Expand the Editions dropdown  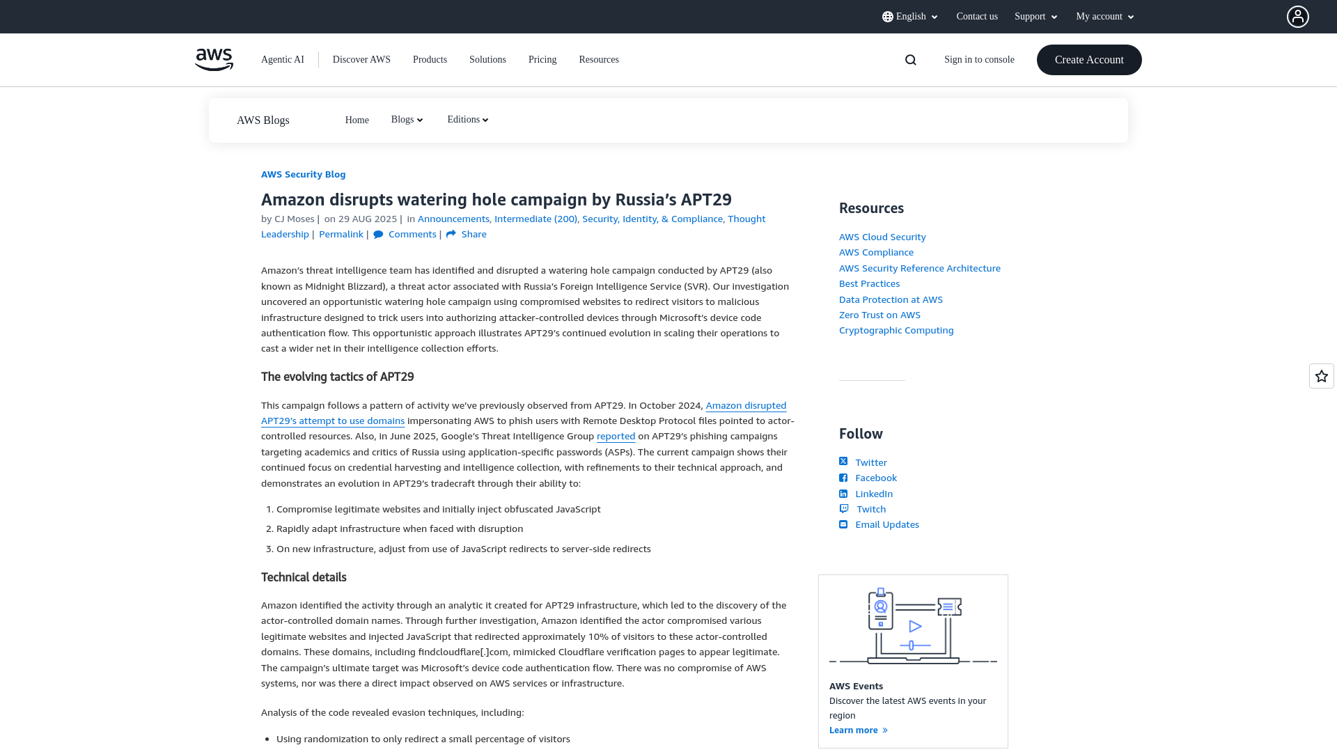tap(468, 120)
